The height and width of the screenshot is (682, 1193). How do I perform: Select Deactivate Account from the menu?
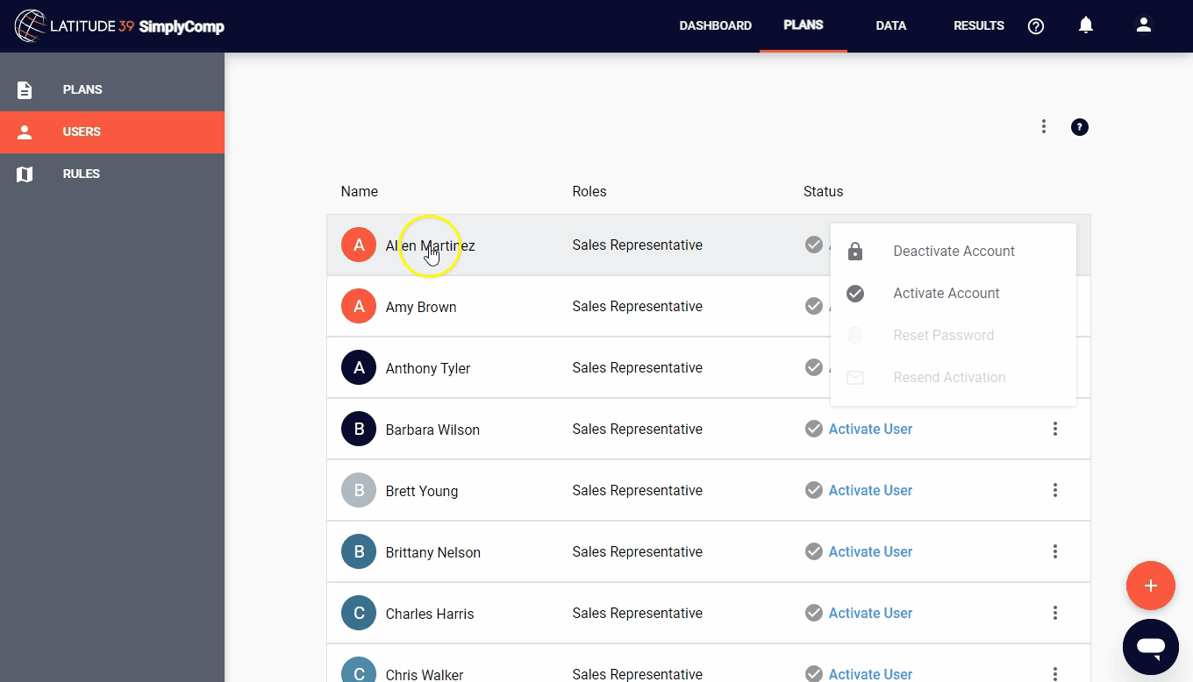tap(954, 252)
